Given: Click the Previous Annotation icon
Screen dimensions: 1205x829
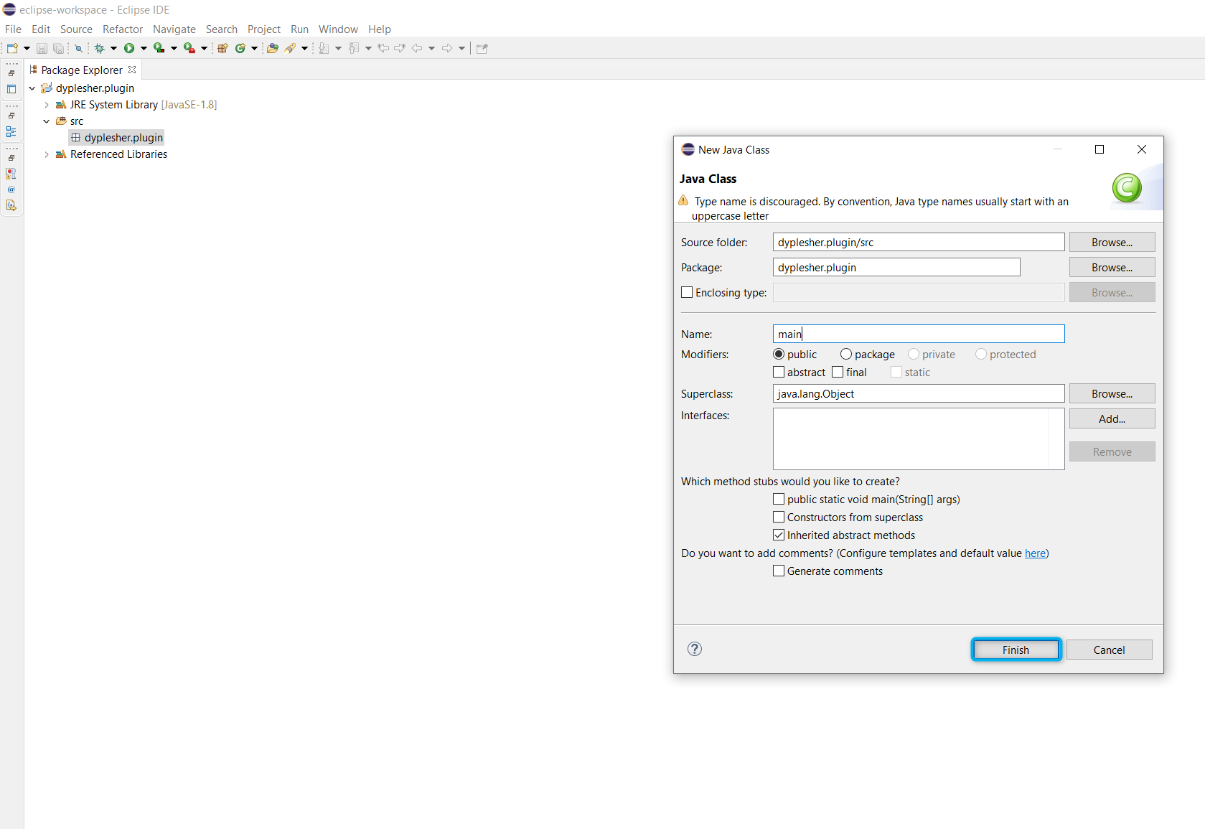Looking at the screenshot, I should pyautogui.click(x=354, y=48).
